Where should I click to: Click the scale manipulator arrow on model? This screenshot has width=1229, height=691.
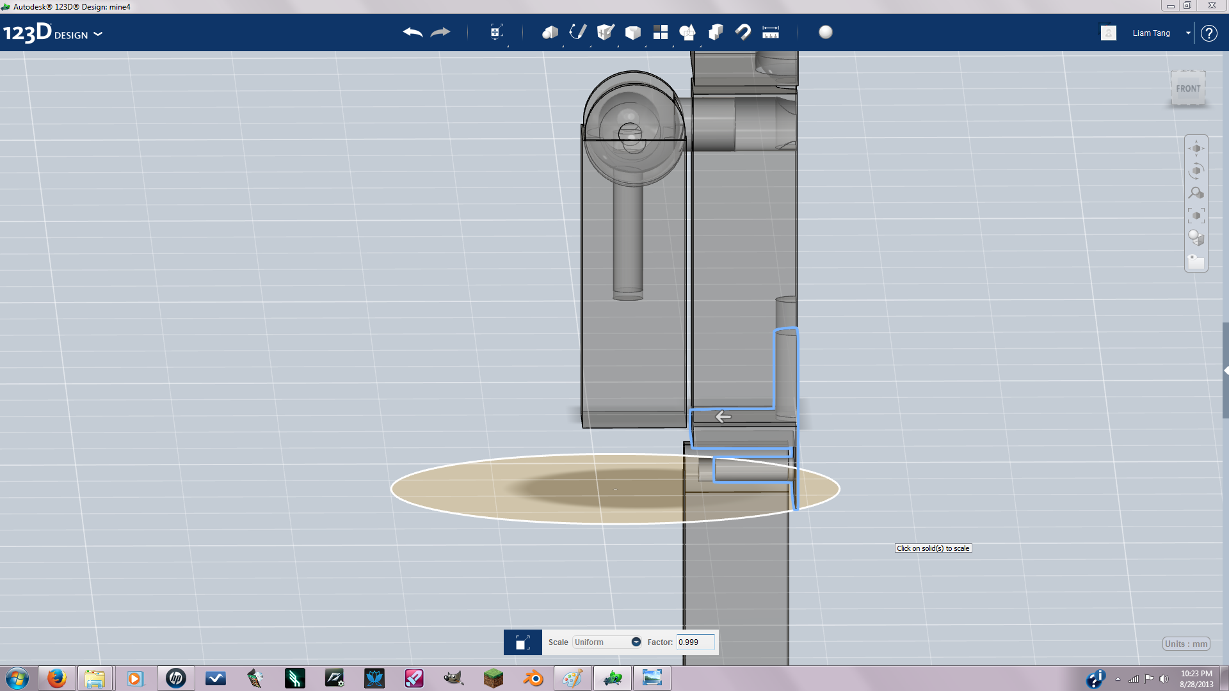(723, 417)
